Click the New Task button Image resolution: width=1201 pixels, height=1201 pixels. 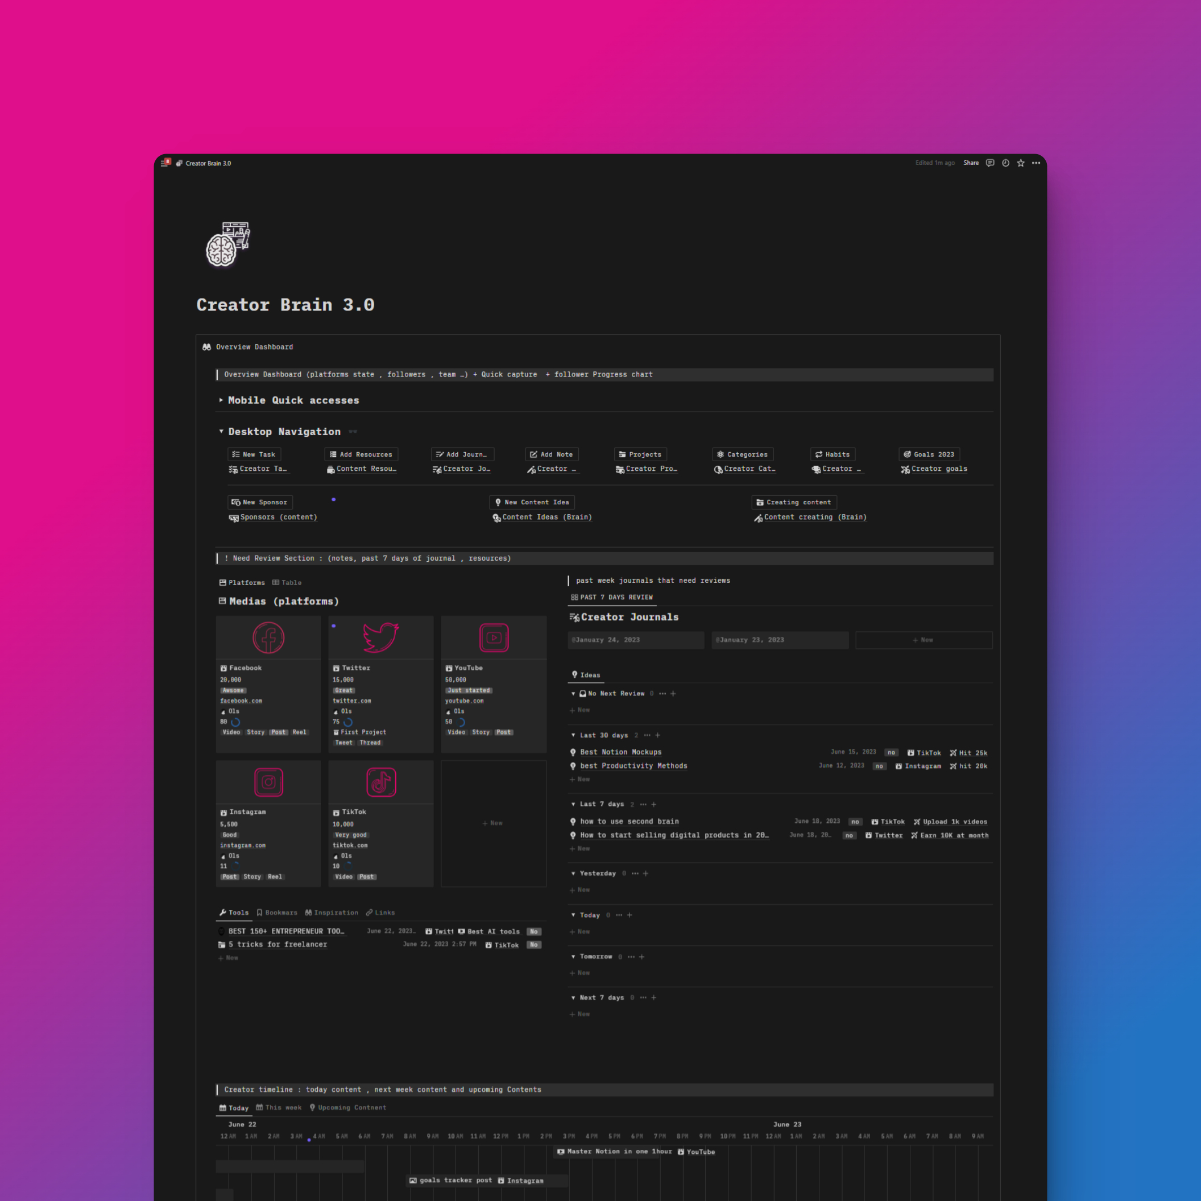254,454
